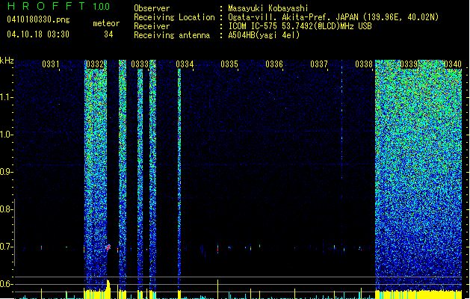
Task: Click the HROFFT 1.0.0 title text
Action: 58,6
